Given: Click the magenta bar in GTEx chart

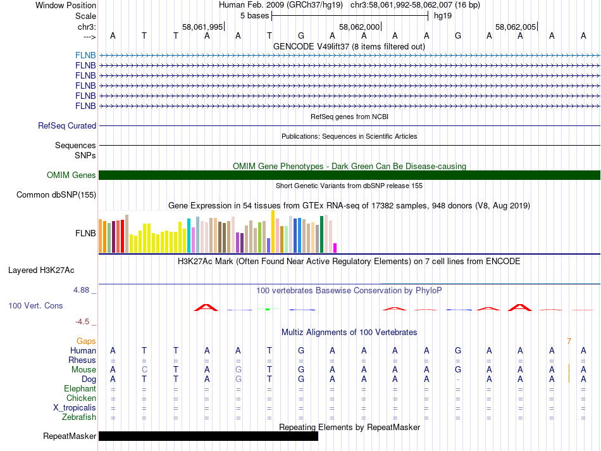Looking at the screenshot, I should [335, 248].
